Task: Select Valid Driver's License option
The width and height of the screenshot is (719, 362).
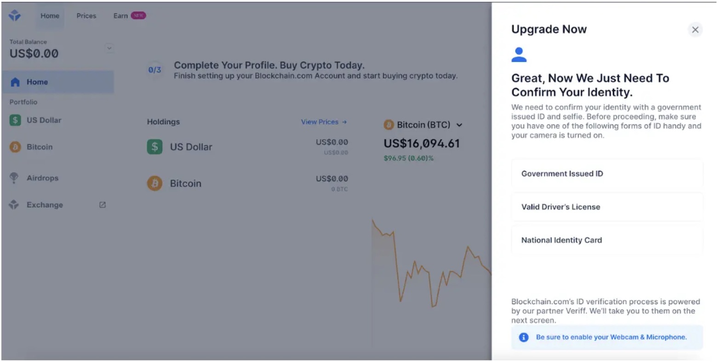Action: (x=607, y=207)
